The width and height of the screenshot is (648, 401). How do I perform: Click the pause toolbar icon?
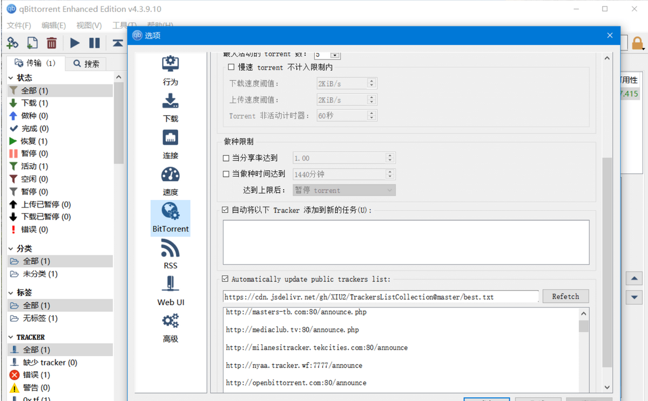(x=94, y=43)
